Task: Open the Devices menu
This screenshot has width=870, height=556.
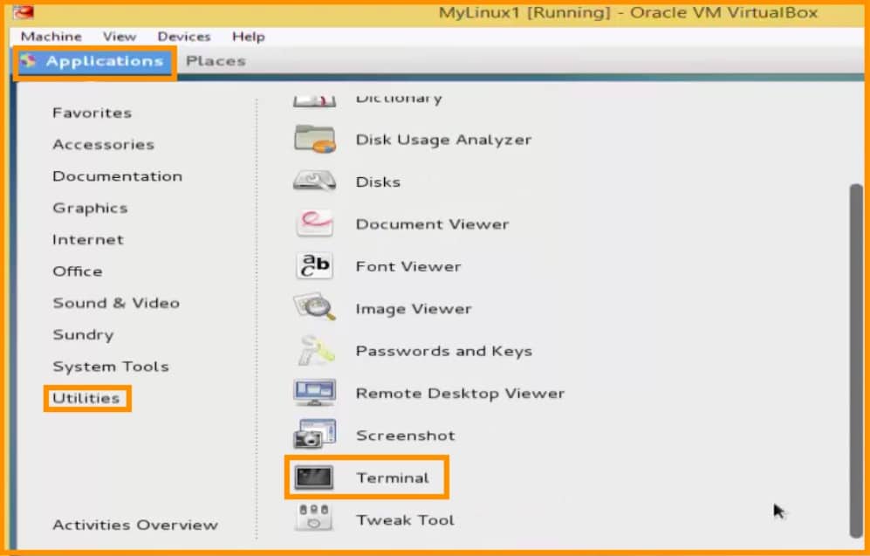Action: tap(183, 37)
